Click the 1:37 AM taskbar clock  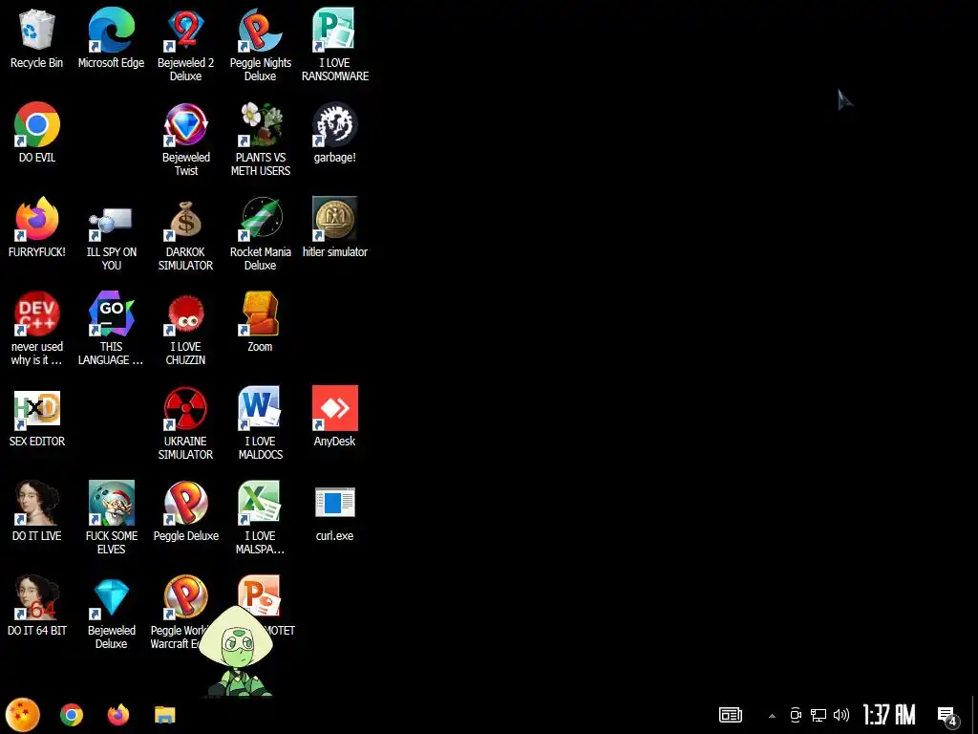coord(889,715)
